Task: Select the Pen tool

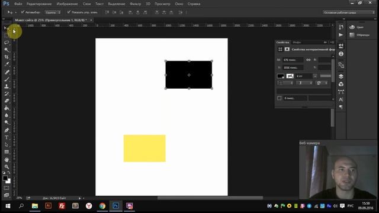Action: tap(7, 130)
